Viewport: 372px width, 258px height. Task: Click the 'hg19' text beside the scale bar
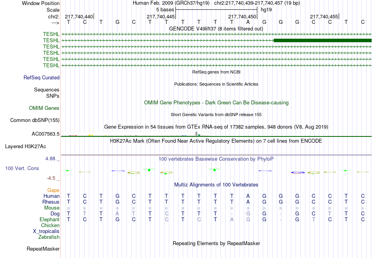pos(266,10)
